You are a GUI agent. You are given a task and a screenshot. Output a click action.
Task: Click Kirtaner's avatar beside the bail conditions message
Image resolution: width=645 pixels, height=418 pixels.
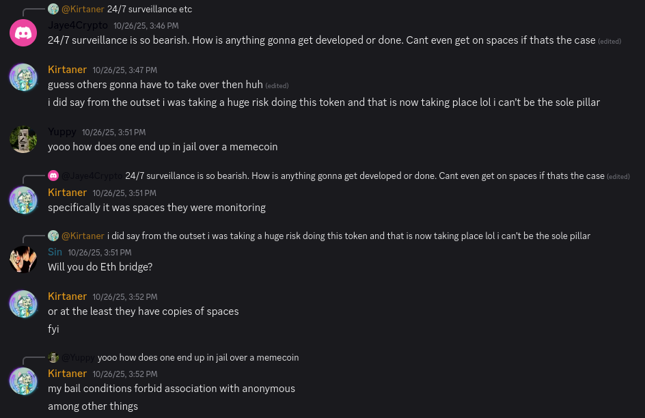coord(23,381)
